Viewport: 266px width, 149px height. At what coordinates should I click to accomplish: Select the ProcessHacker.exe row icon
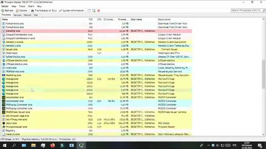[x=4, y=127]
